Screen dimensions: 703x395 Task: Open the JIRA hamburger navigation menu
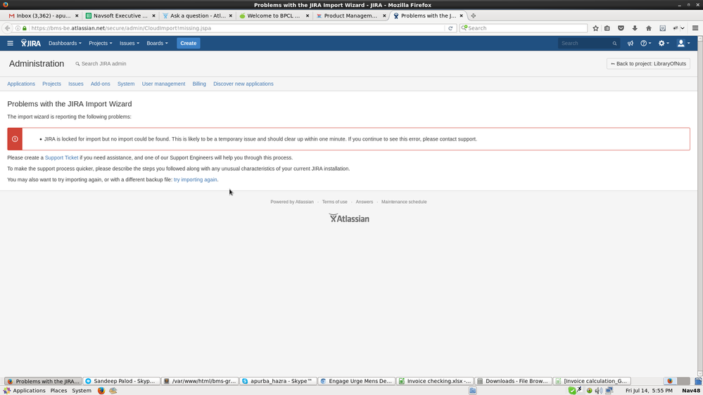(11, 44)
